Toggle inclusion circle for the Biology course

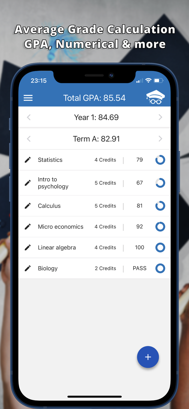(160, 268)
